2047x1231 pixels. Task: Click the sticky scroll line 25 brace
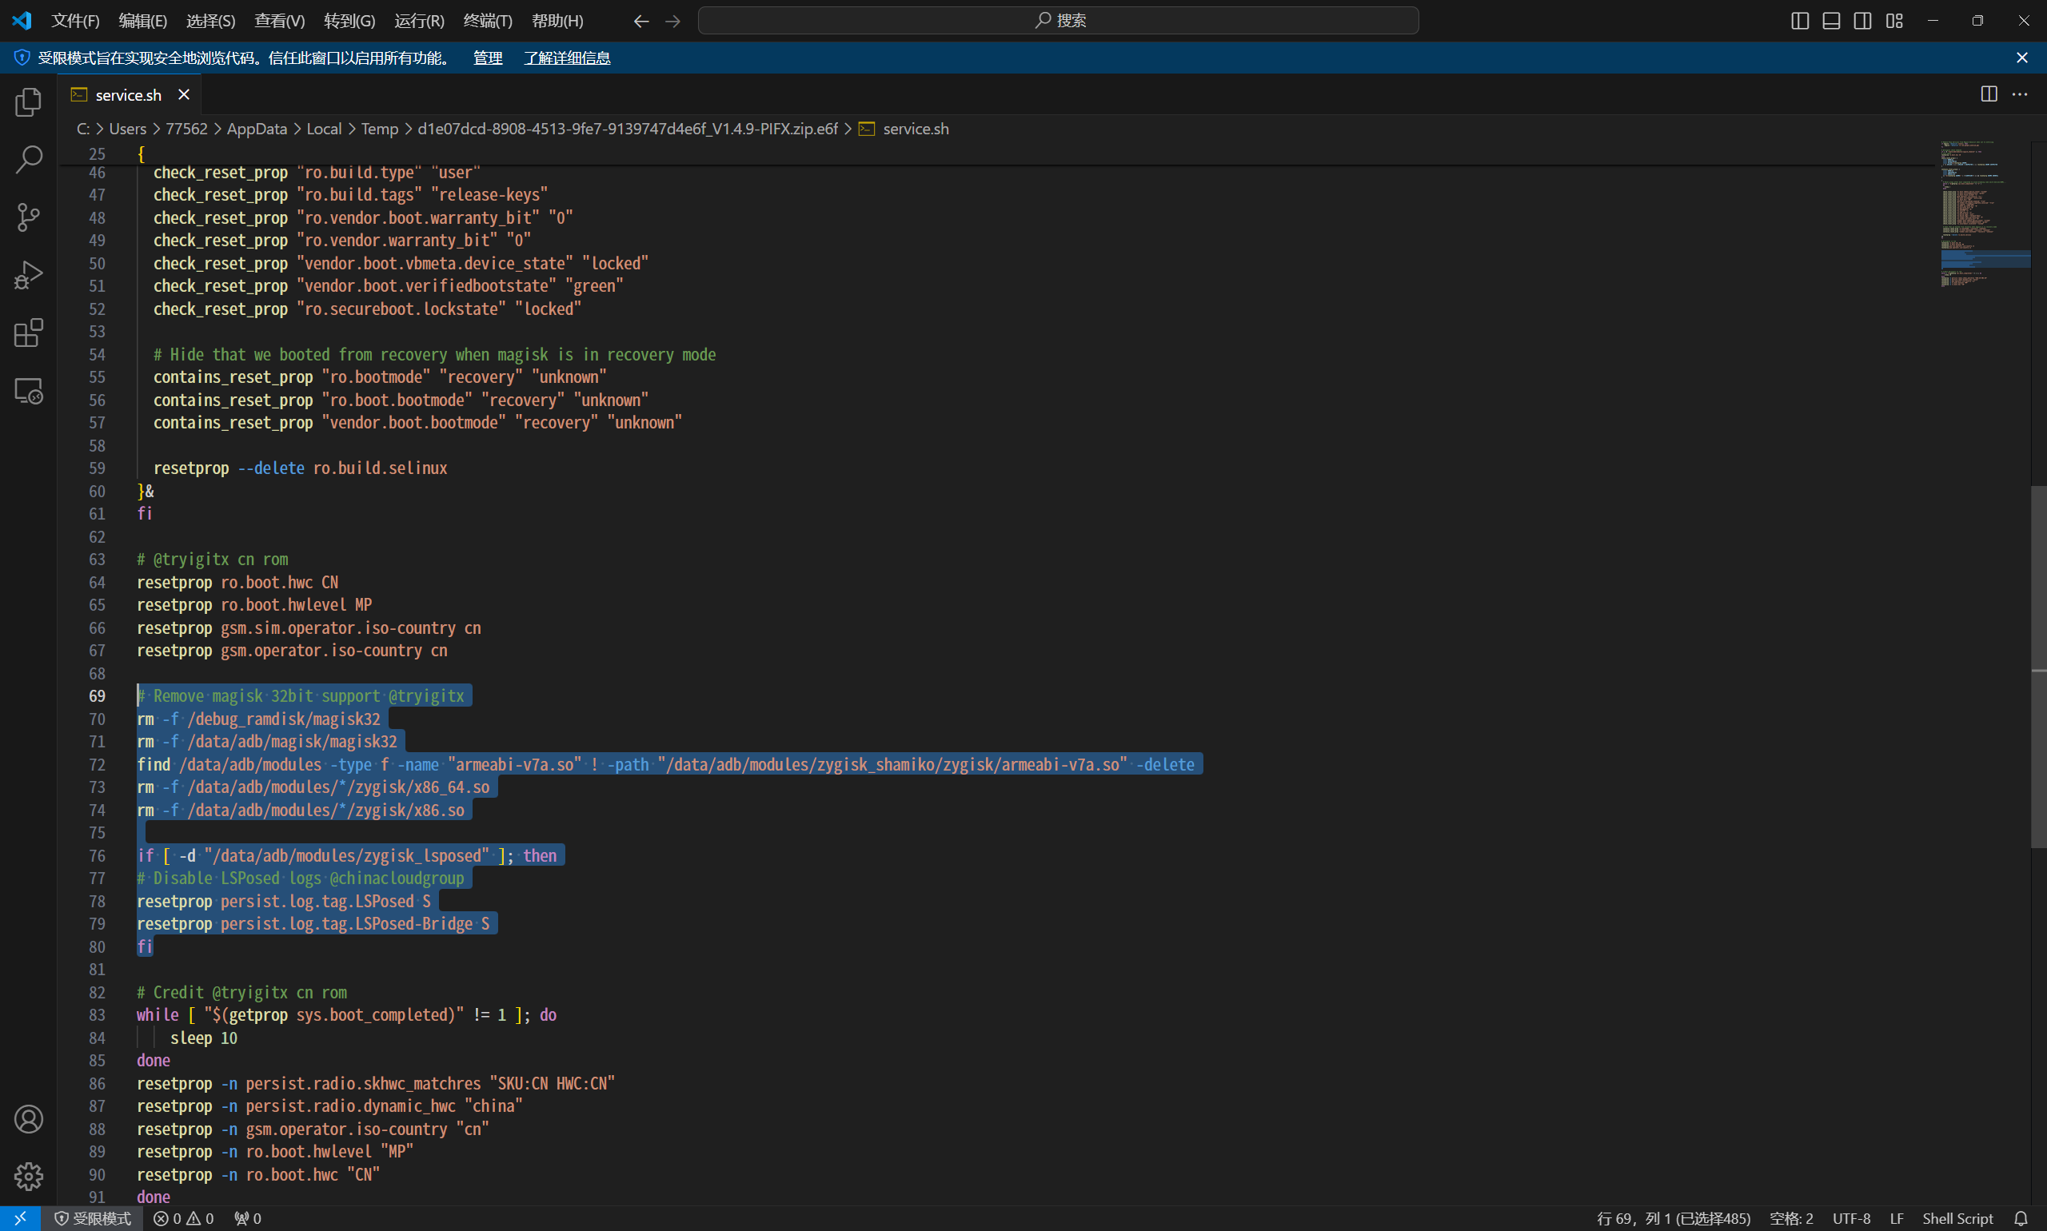141,153
